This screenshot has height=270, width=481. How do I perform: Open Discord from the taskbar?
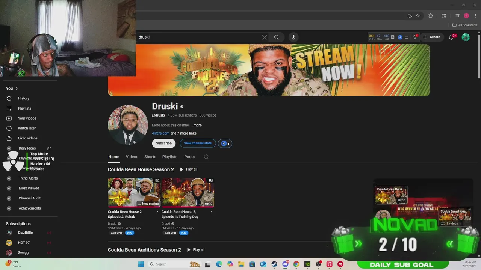tap(286, 264)
